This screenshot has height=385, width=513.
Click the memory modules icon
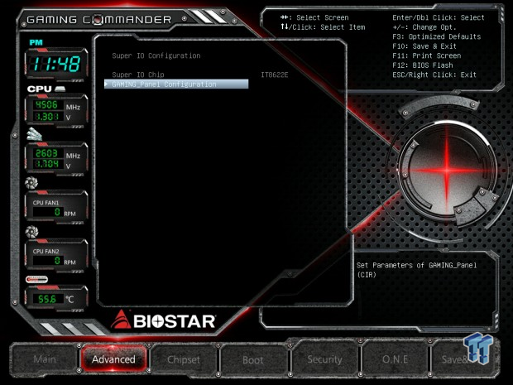tap(34, 133)
